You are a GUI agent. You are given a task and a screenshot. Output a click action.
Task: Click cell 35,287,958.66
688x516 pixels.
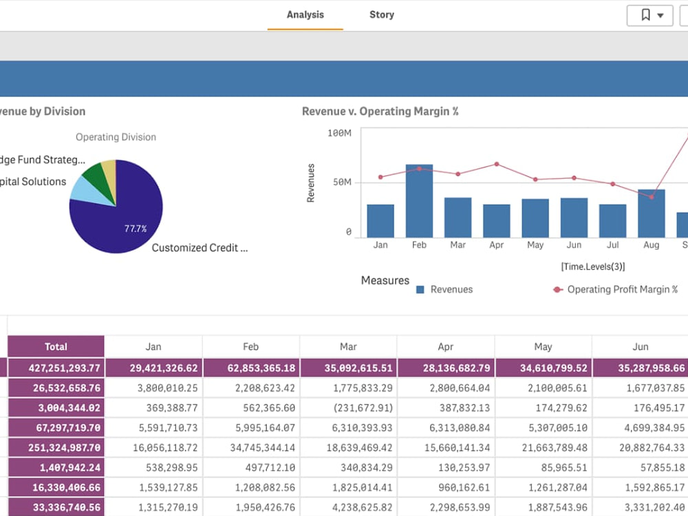(641, 367)
